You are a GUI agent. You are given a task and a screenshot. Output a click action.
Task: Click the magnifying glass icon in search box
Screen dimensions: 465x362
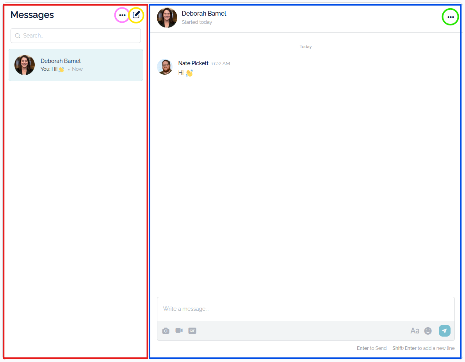pos(18,36)
